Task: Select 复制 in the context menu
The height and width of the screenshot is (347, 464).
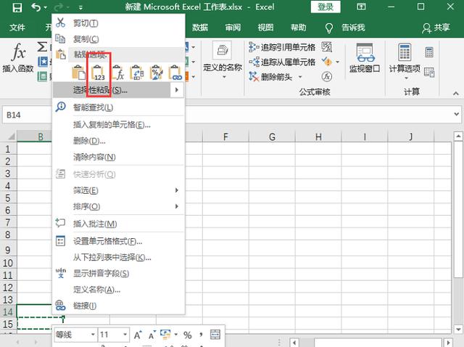Action: coord(117,38)
